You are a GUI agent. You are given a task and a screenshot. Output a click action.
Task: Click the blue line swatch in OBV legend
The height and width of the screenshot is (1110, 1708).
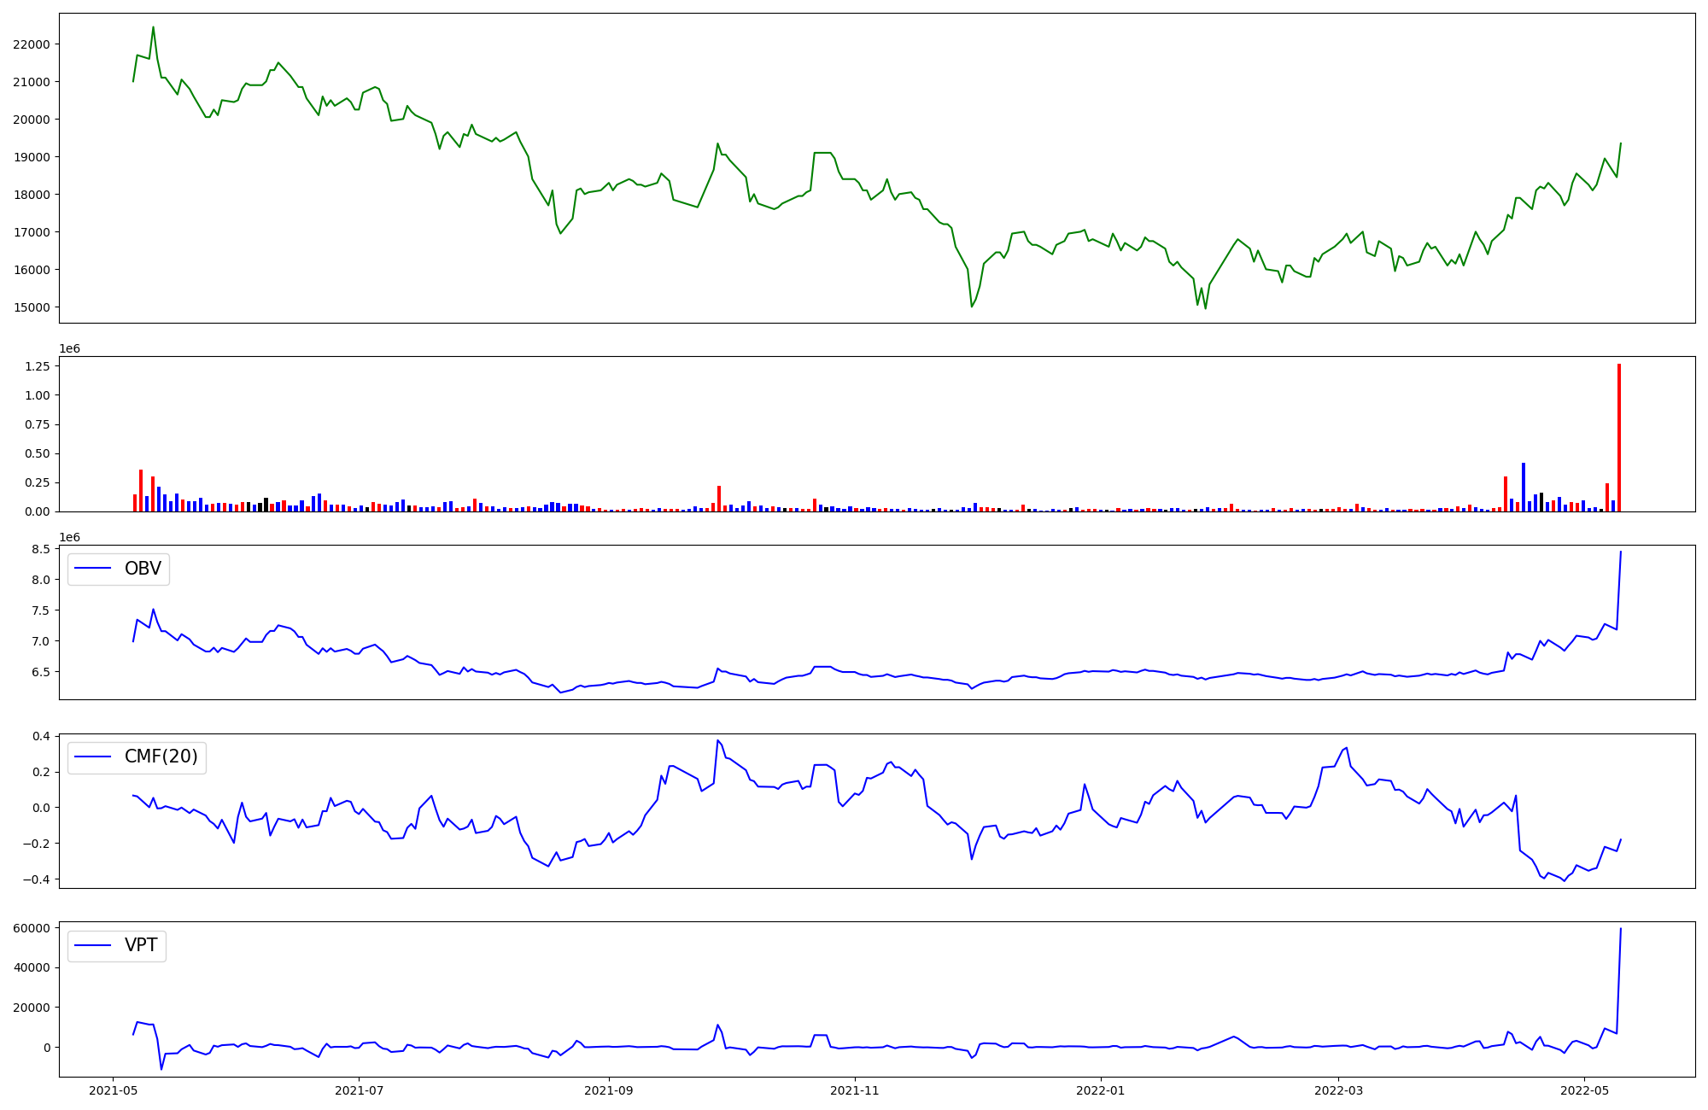point(94,569)
